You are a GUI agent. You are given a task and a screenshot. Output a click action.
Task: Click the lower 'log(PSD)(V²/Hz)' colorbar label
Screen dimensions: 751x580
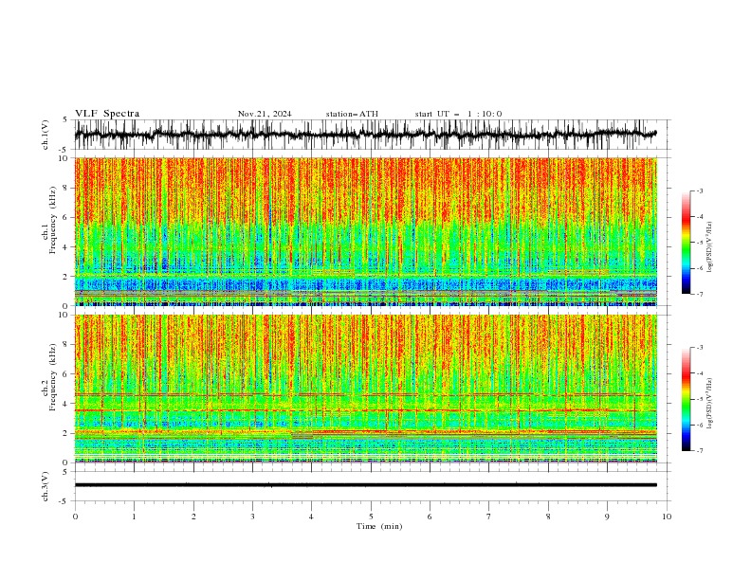click(709, 404)
